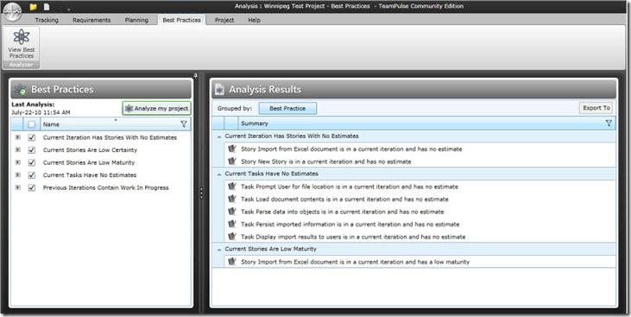Select Task Load document contents row
The width and height of the screenshot is (631, 317).
click(420, 199)
